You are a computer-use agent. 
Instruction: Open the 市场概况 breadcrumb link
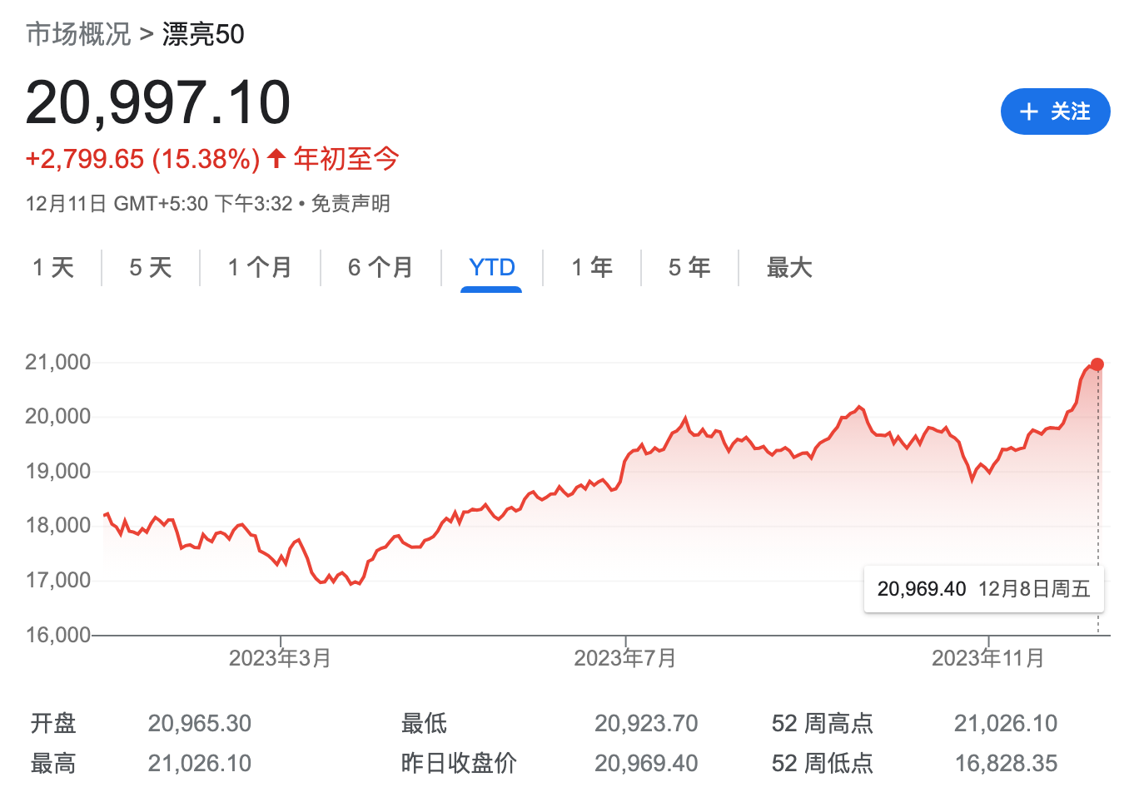click(78, 34)
